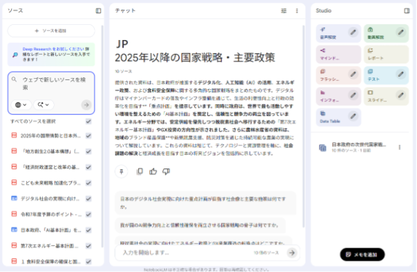Open the web source type globe dropdown

(21, 105)
